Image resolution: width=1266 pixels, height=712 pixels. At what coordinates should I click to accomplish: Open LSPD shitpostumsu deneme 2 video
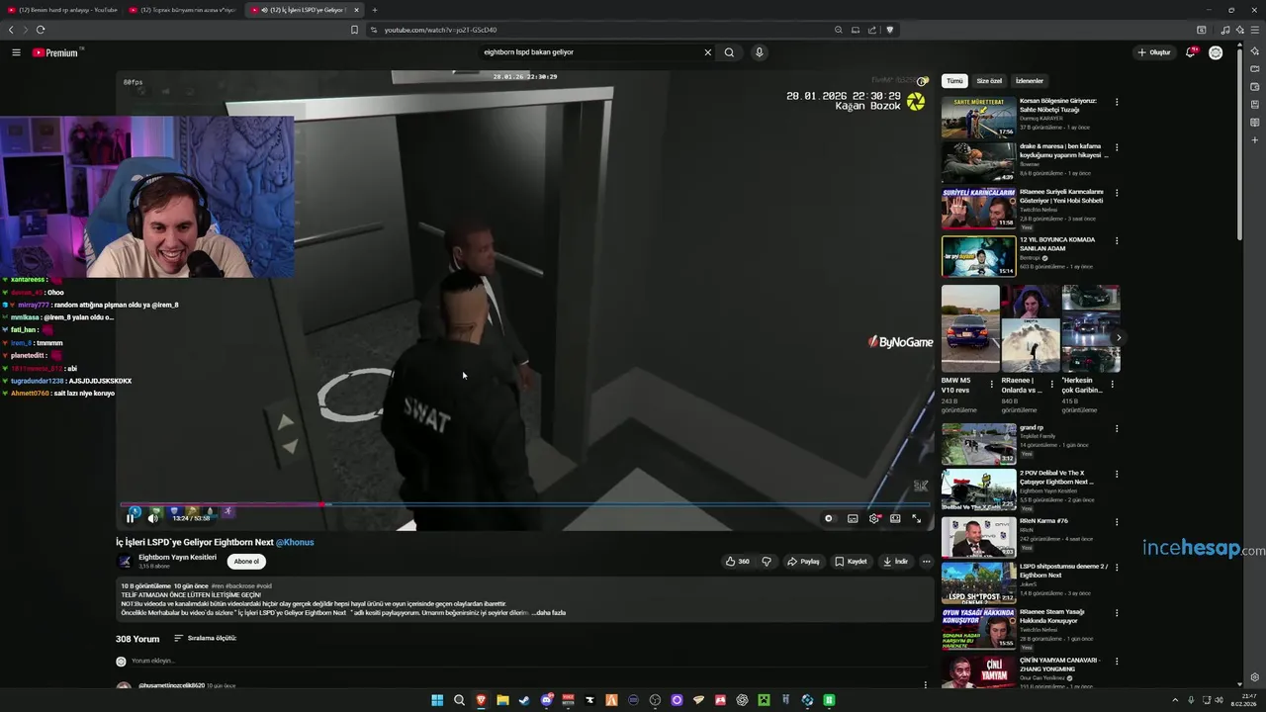point(978,582)
